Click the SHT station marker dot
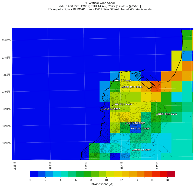195x187 pixels. pos(122,88)
